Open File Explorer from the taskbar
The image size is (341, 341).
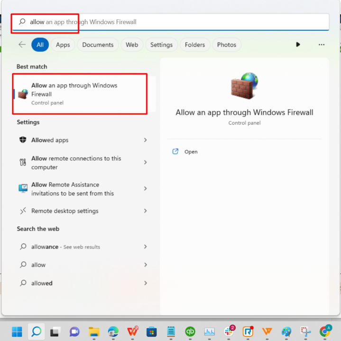click(x=94, y=332)
